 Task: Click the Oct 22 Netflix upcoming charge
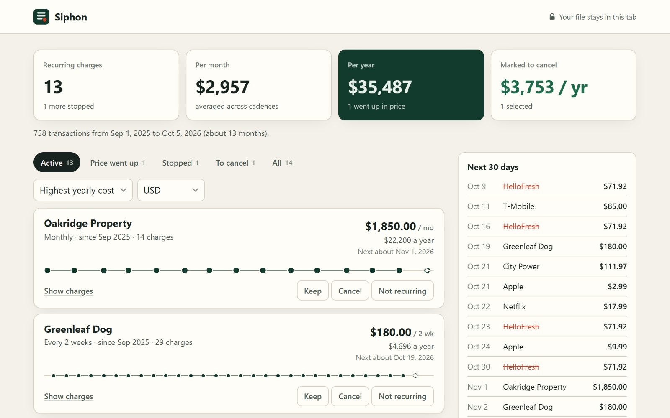(x=547, y=306)
